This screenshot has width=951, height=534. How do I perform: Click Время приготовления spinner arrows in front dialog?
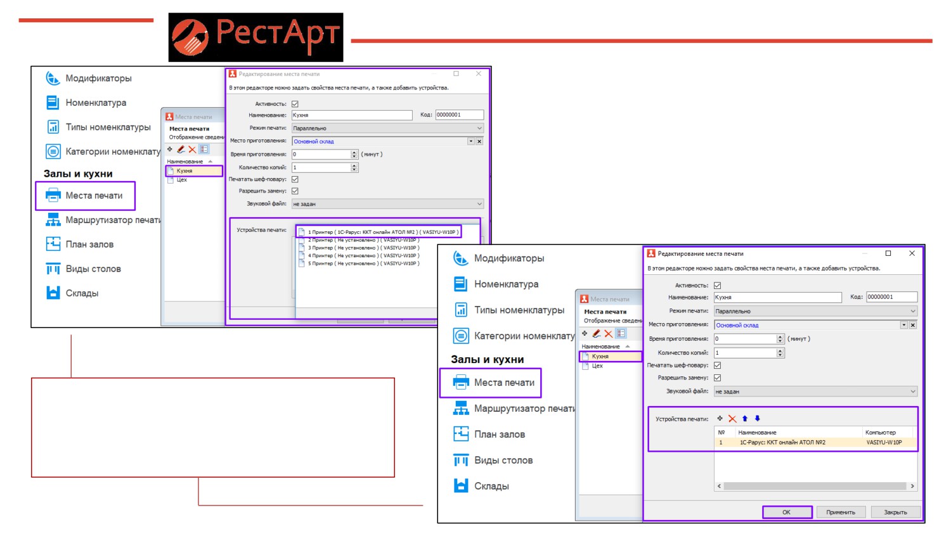coord(780,339)
